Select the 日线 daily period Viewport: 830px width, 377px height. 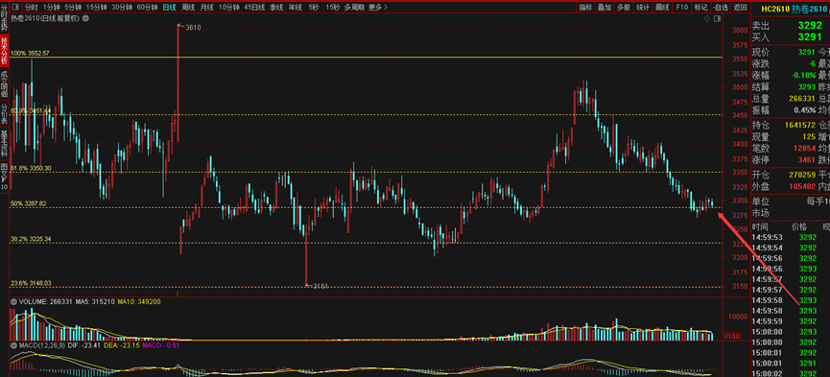[170, 8]
